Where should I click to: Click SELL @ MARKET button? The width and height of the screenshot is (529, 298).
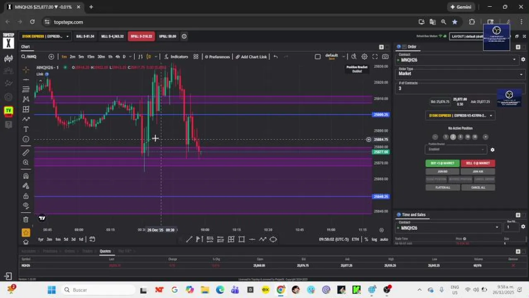478,163
